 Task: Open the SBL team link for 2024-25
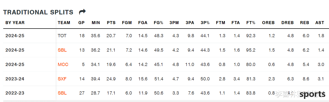point(62,50)
